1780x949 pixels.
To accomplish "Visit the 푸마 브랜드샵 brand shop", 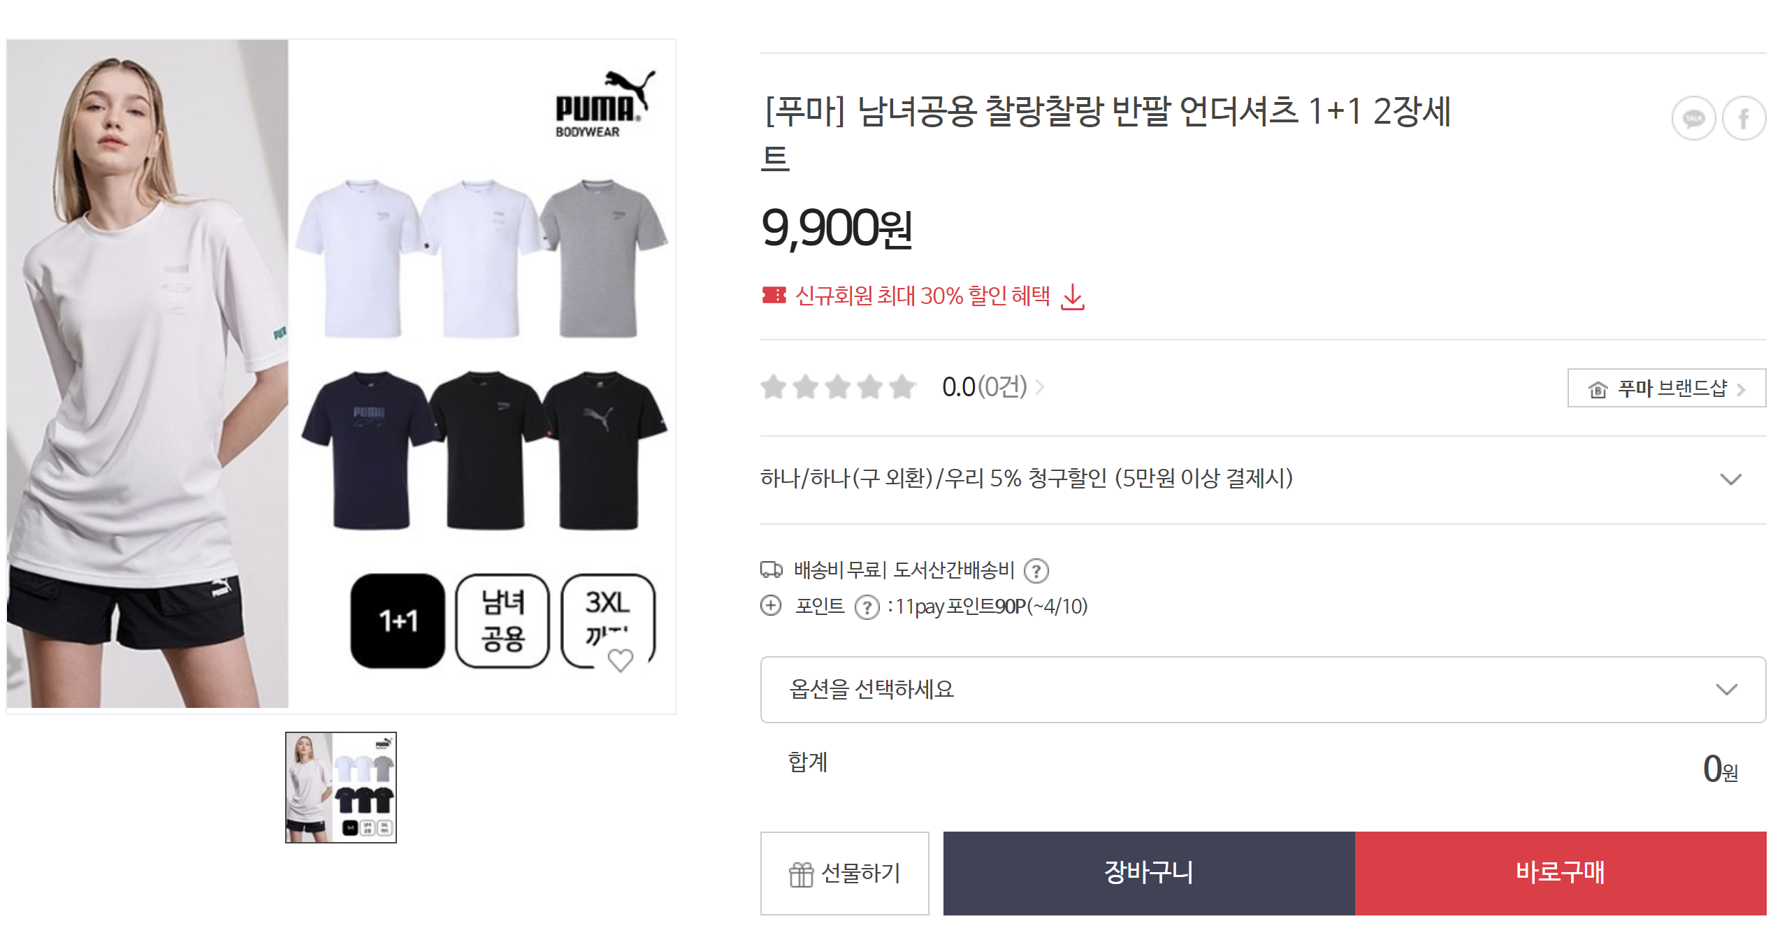I will tap(1666, 388).
